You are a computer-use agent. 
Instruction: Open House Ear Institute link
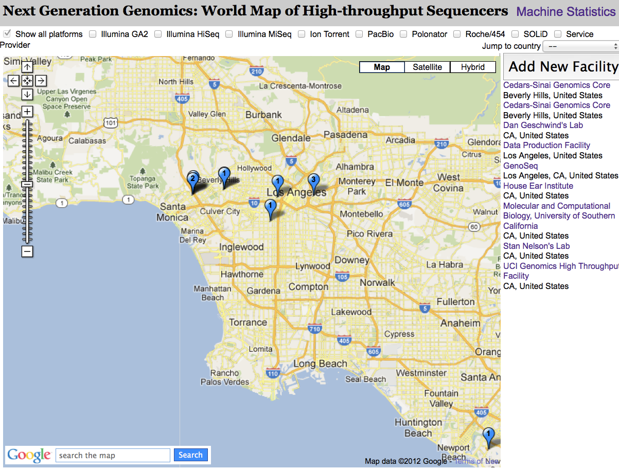pyautogui.click(x=538, y=186)
